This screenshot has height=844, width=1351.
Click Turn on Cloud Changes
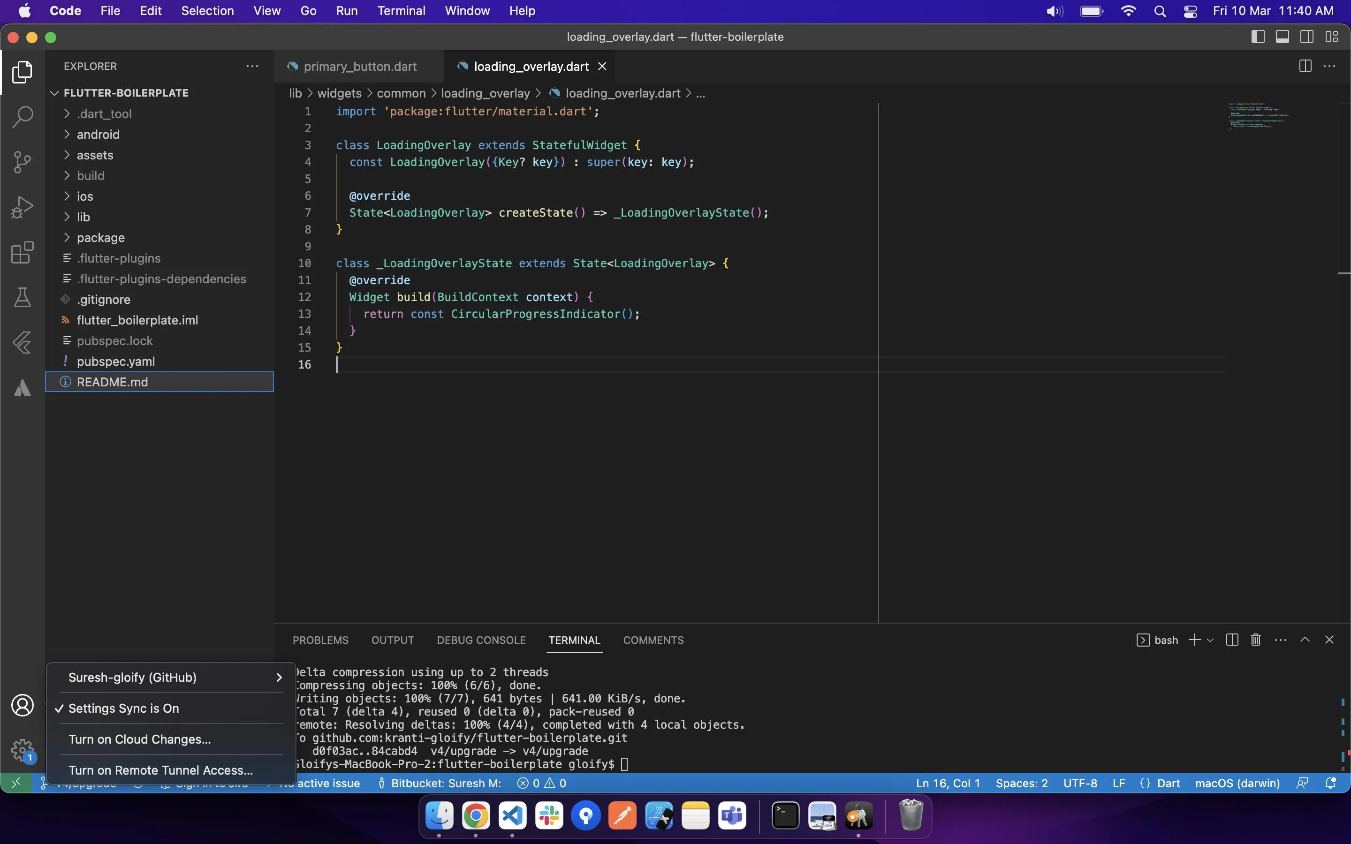pos(140,739)
